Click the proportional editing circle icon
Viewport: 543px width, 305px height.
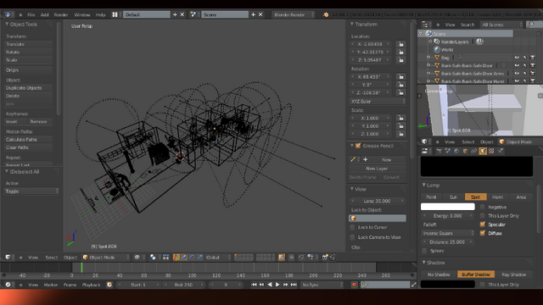coord(292,257)
